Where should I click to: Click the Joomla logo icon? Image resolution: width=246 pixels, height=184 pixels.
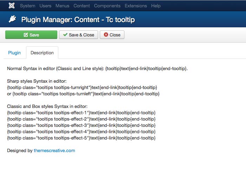click(x=11, y=6)
